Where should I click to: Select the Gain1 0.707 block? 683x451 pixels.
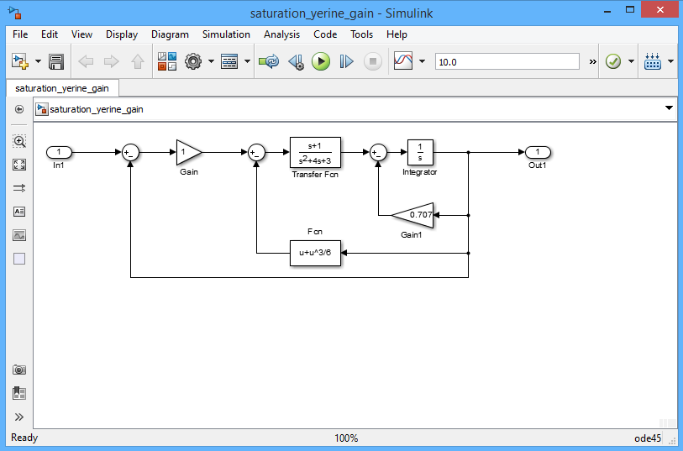tap(412, 215)
